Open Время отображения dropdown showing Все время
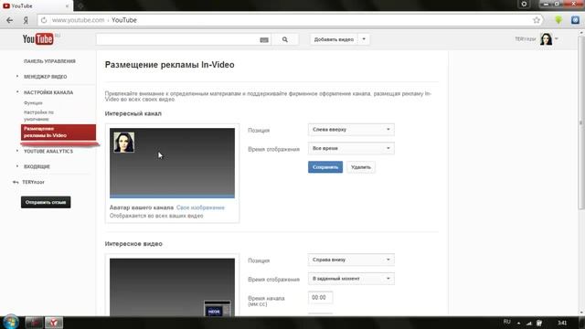The image size is (585, 329). [x=351, y=148]
